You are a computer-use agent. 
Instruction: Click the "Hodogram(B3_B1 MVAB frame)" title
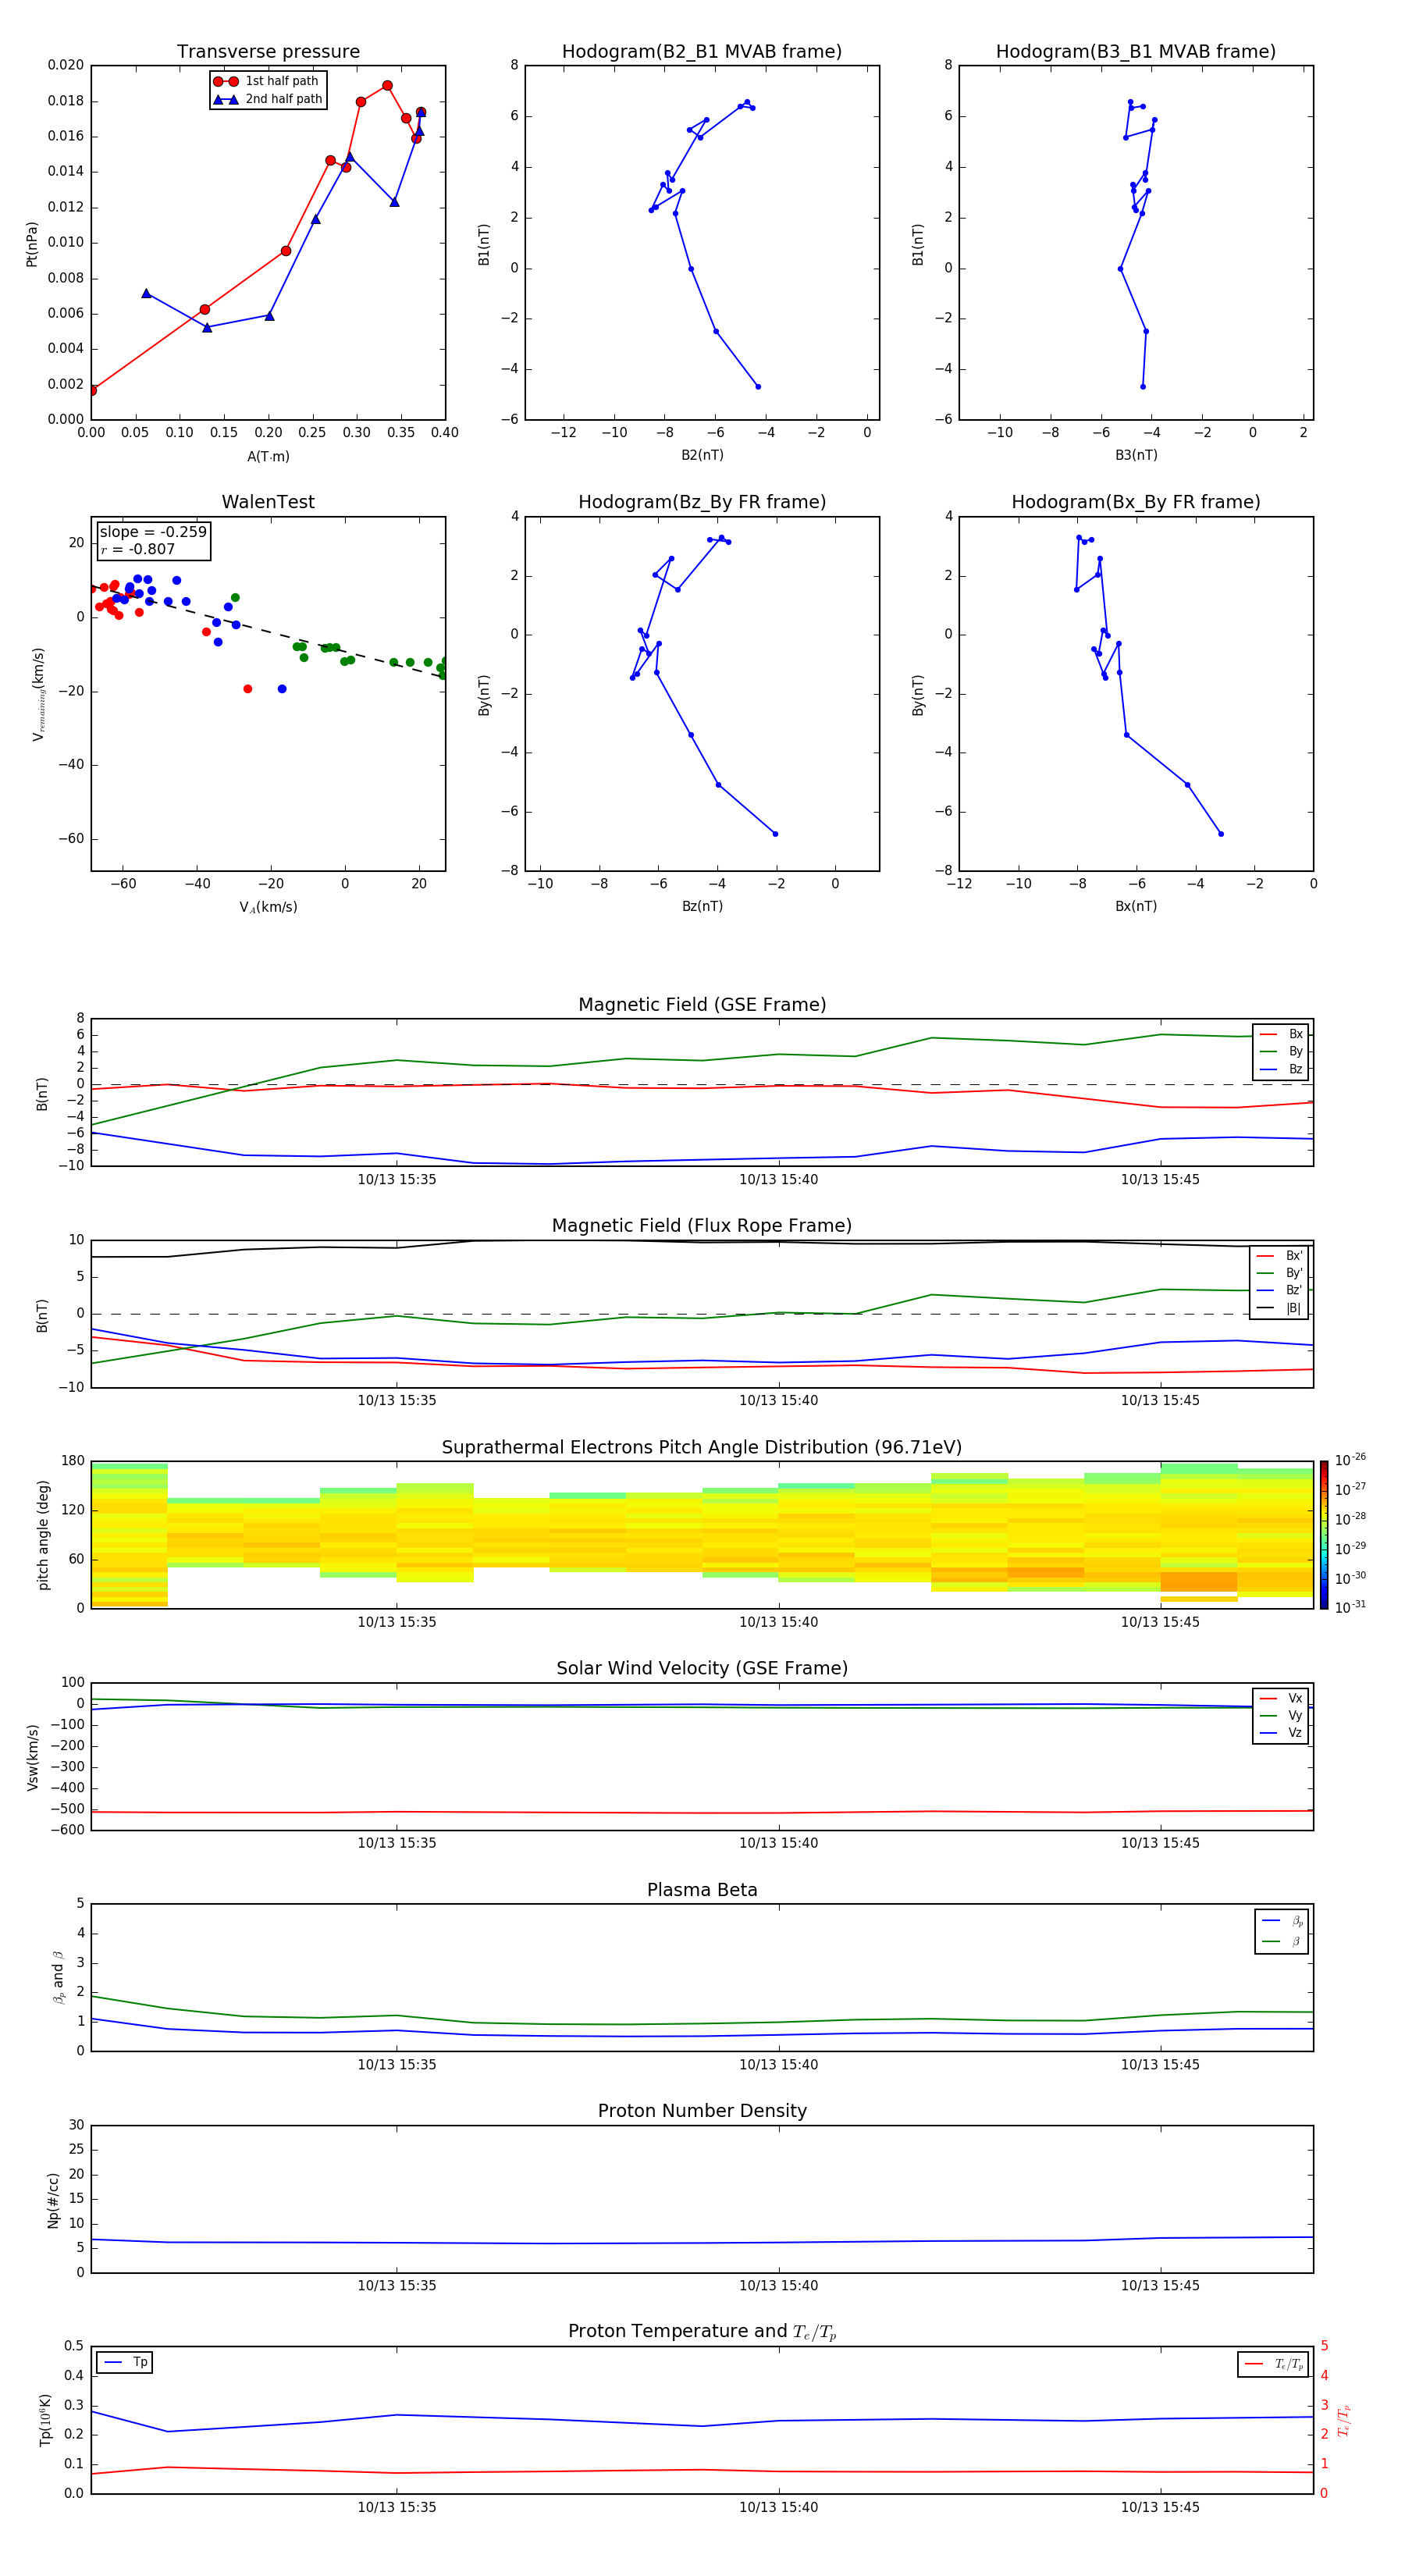click(x=1136, y=52)
